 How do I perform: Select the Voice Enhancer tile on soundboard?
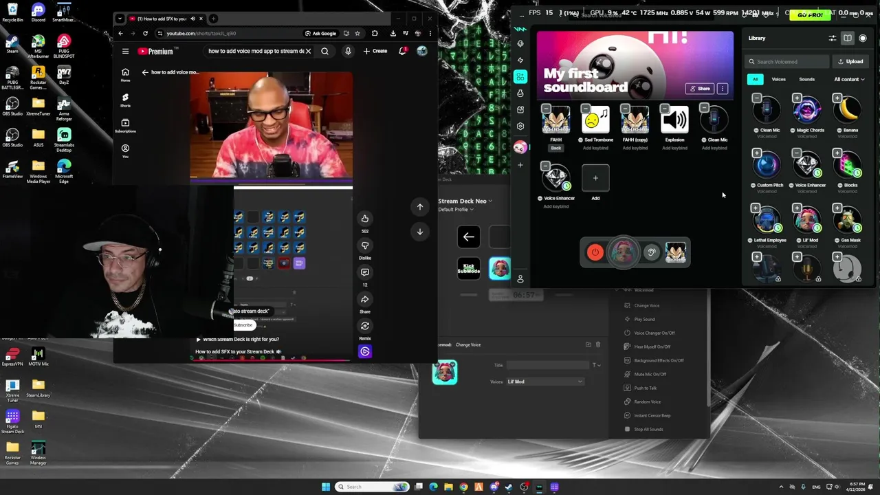tap(556, 178)
